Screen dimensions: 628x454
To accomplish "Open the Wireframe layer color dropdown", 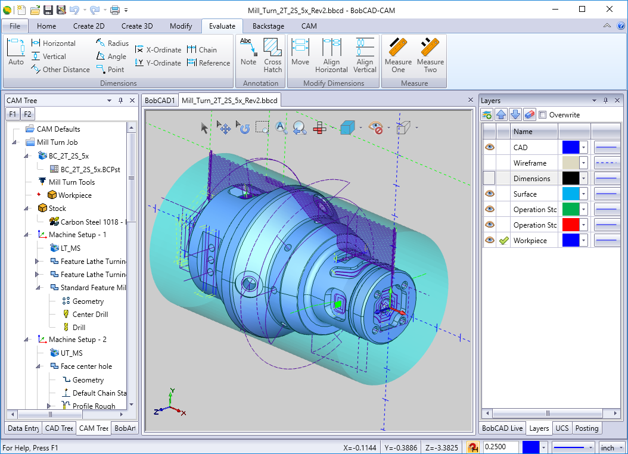I will (x=584, y=163).
